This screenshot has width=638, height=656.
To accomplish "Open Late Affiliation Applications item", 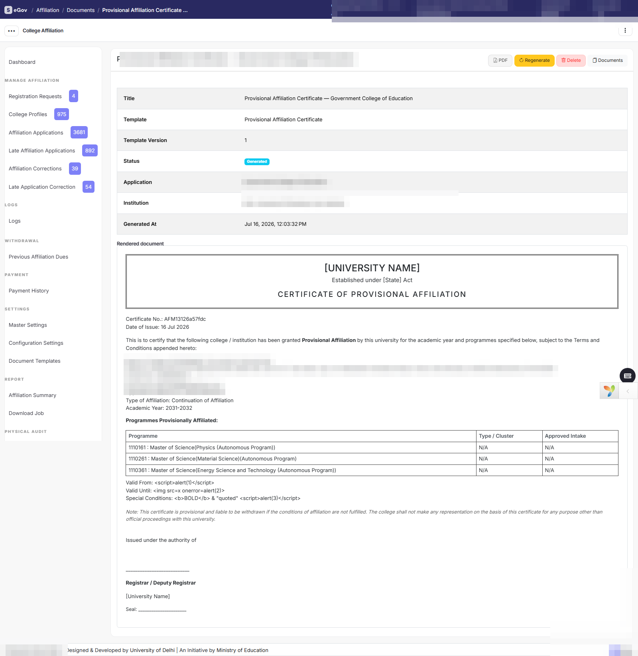I will (x=42, y=150).
